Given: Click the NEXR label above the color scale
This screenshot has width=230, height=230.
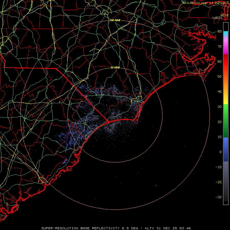Looking at the screenshot, I should pos(224,15).
